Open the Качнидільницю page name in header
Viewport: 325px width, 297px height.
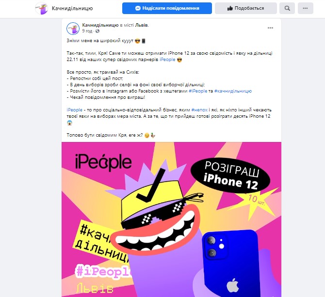point(72,8)
